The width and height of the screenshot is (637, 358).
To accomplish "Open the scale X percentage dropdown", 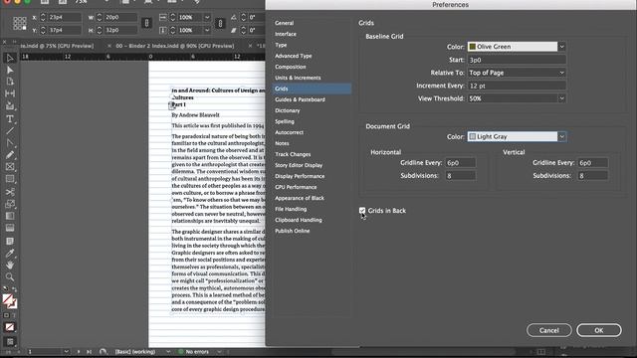I will pos(207,18).
